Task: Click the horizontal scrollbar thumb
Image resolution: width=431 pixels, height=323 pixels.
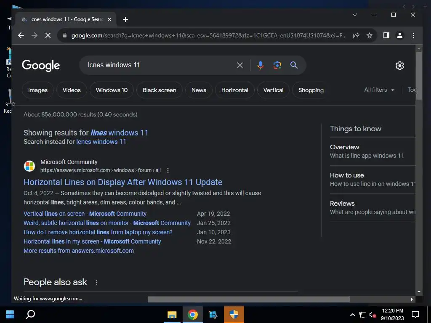Action: (248, 299)
